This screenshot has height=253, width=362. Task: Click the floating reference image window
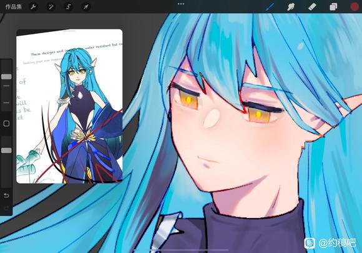coord(69,106)
